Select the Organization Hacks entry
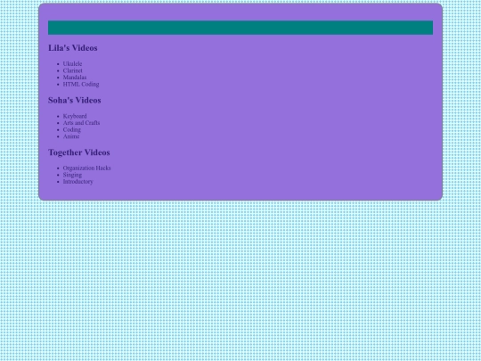 86,168
